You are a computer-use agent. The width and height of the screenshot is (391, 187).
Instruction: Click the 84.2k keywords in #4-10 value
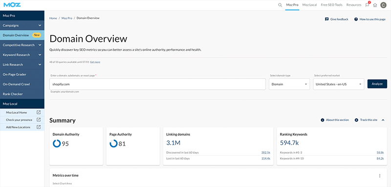(x=380, y=158)
